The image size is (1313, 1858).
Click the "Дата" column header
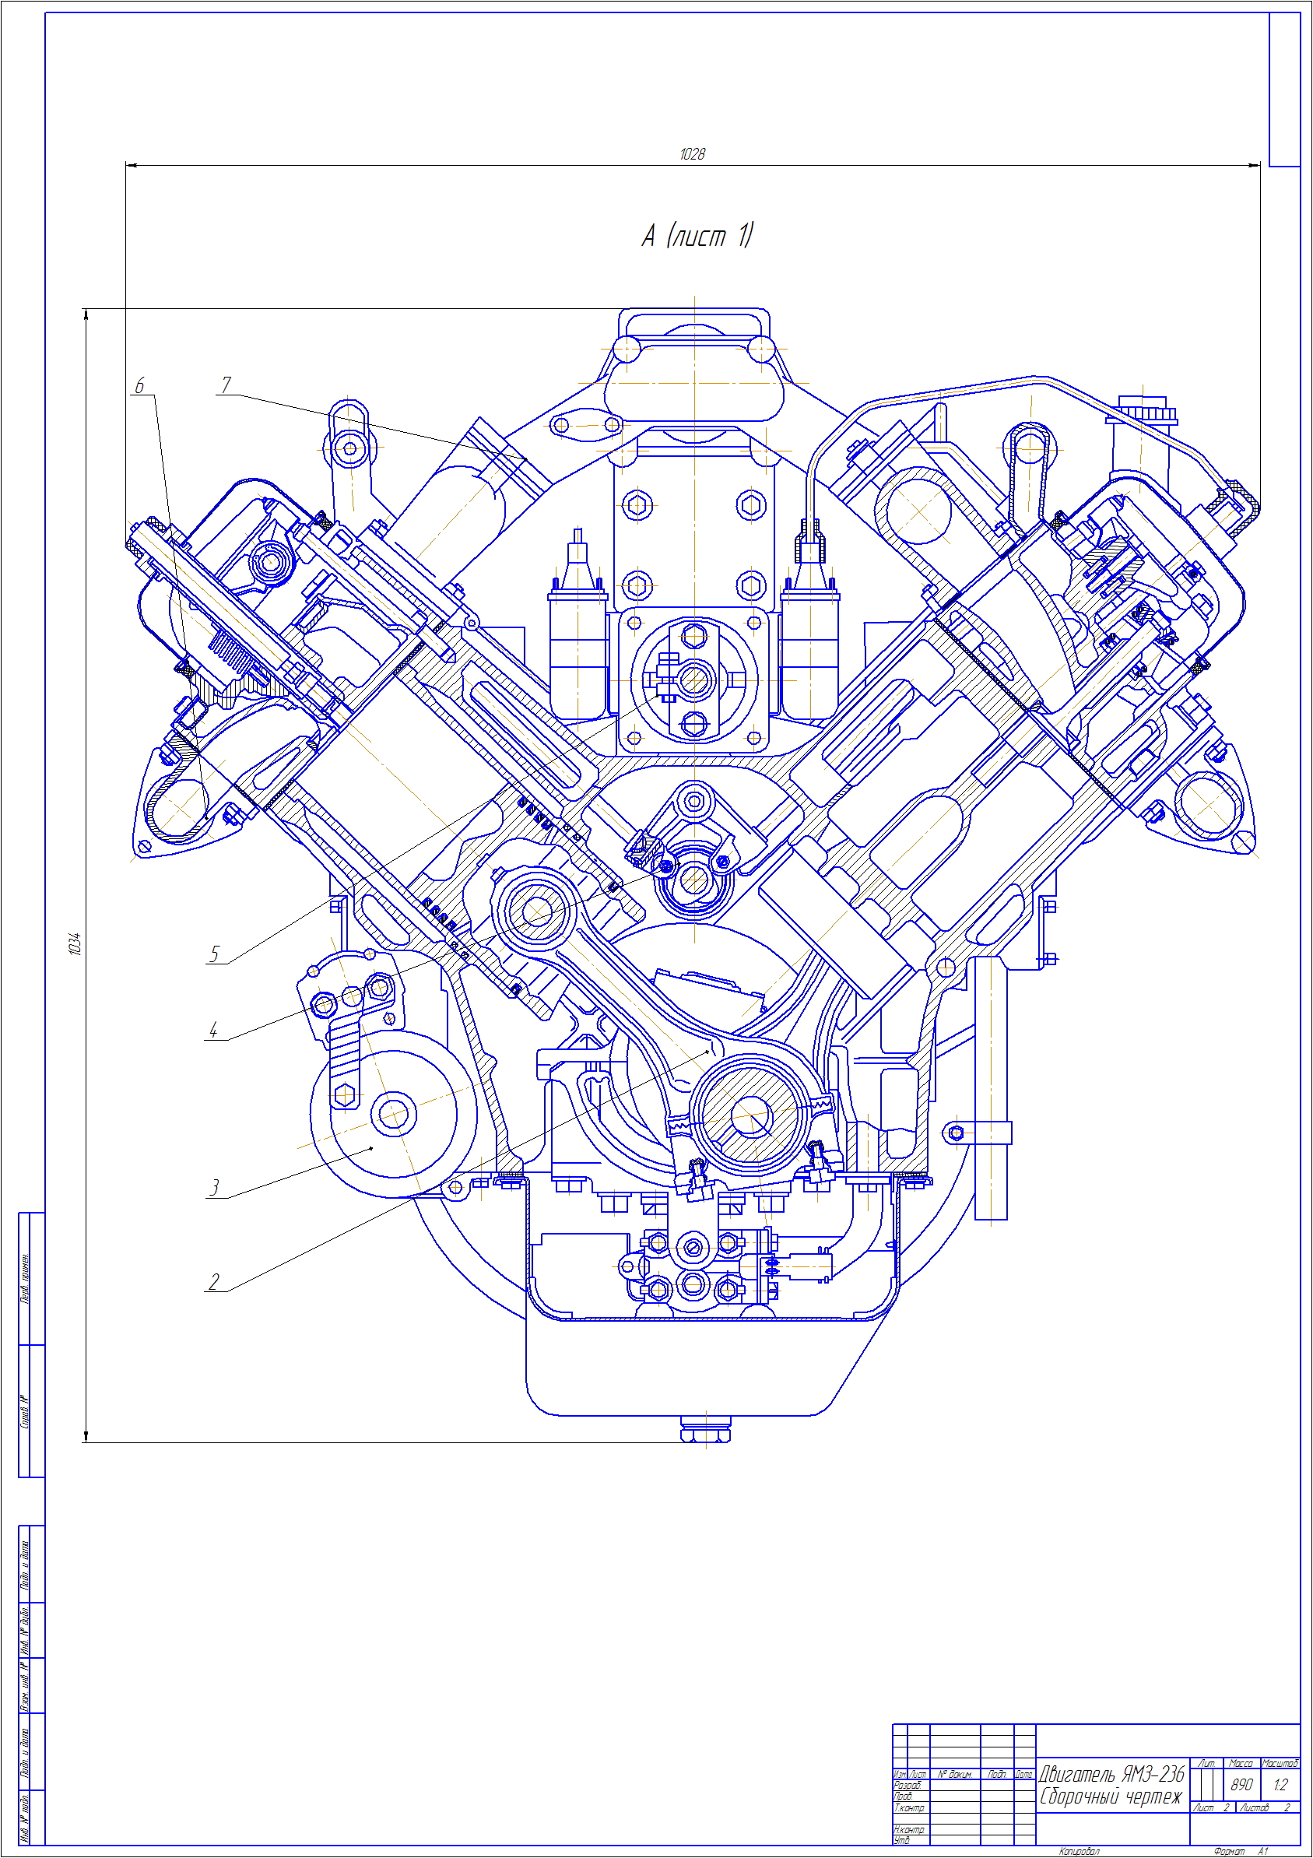(x=1024, y=1774)
